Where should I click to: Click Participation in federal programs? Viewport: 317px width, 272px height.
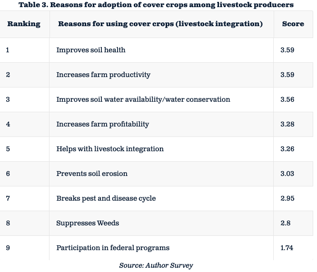click(x=113, y=248)
